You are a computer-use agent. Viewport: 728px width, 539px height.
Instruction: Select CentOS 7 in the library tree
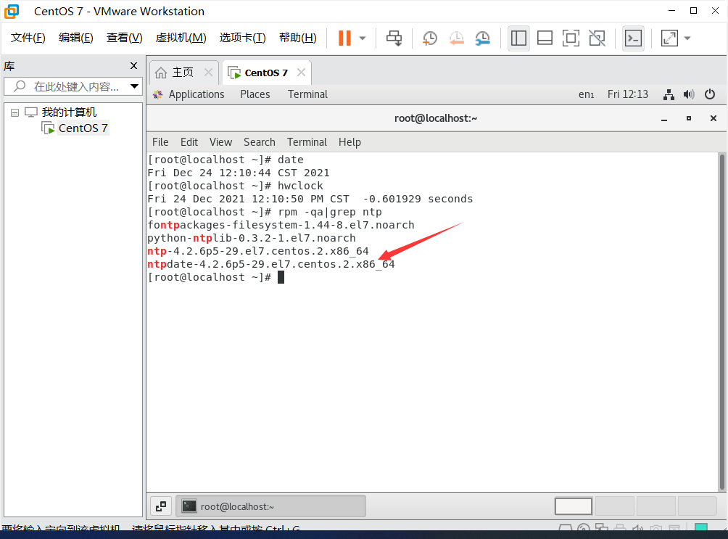tap(83, 128)
